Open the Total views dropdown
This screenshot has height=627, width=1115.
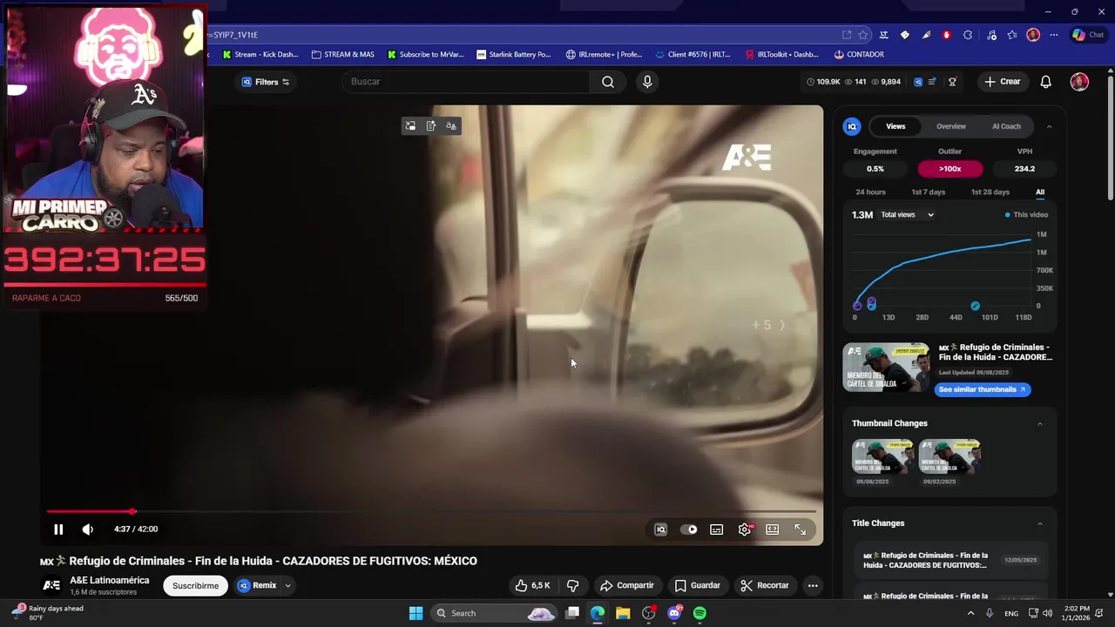coord(907,215)
